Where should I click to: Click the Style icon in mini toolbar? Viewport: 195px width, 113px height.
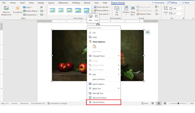[90, 16]
